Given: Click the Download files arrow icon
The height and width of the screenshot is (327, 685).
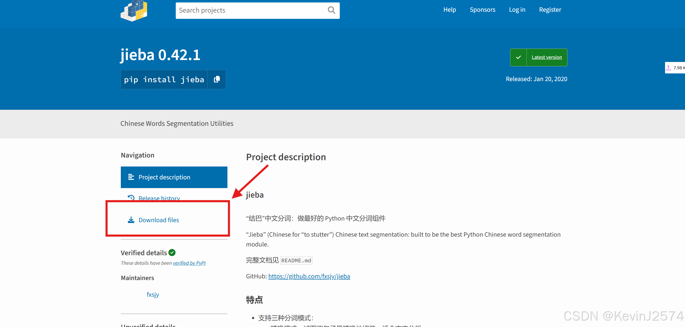Looking at the screenshot, I should [131, 220].
